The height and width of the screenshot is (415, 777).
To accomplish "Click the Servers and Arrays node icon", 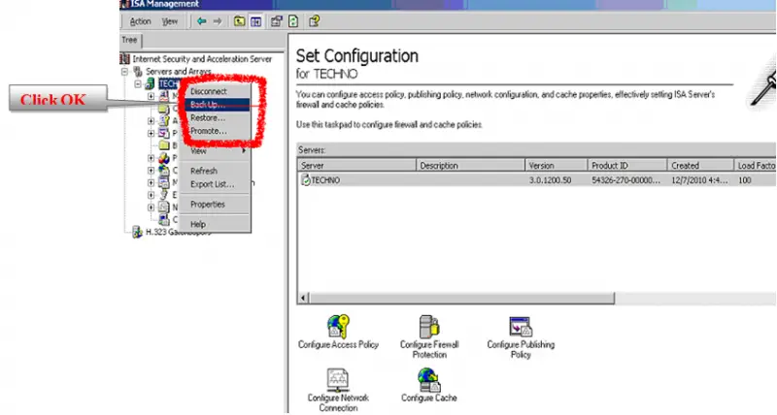I will (x=138, y=72).
